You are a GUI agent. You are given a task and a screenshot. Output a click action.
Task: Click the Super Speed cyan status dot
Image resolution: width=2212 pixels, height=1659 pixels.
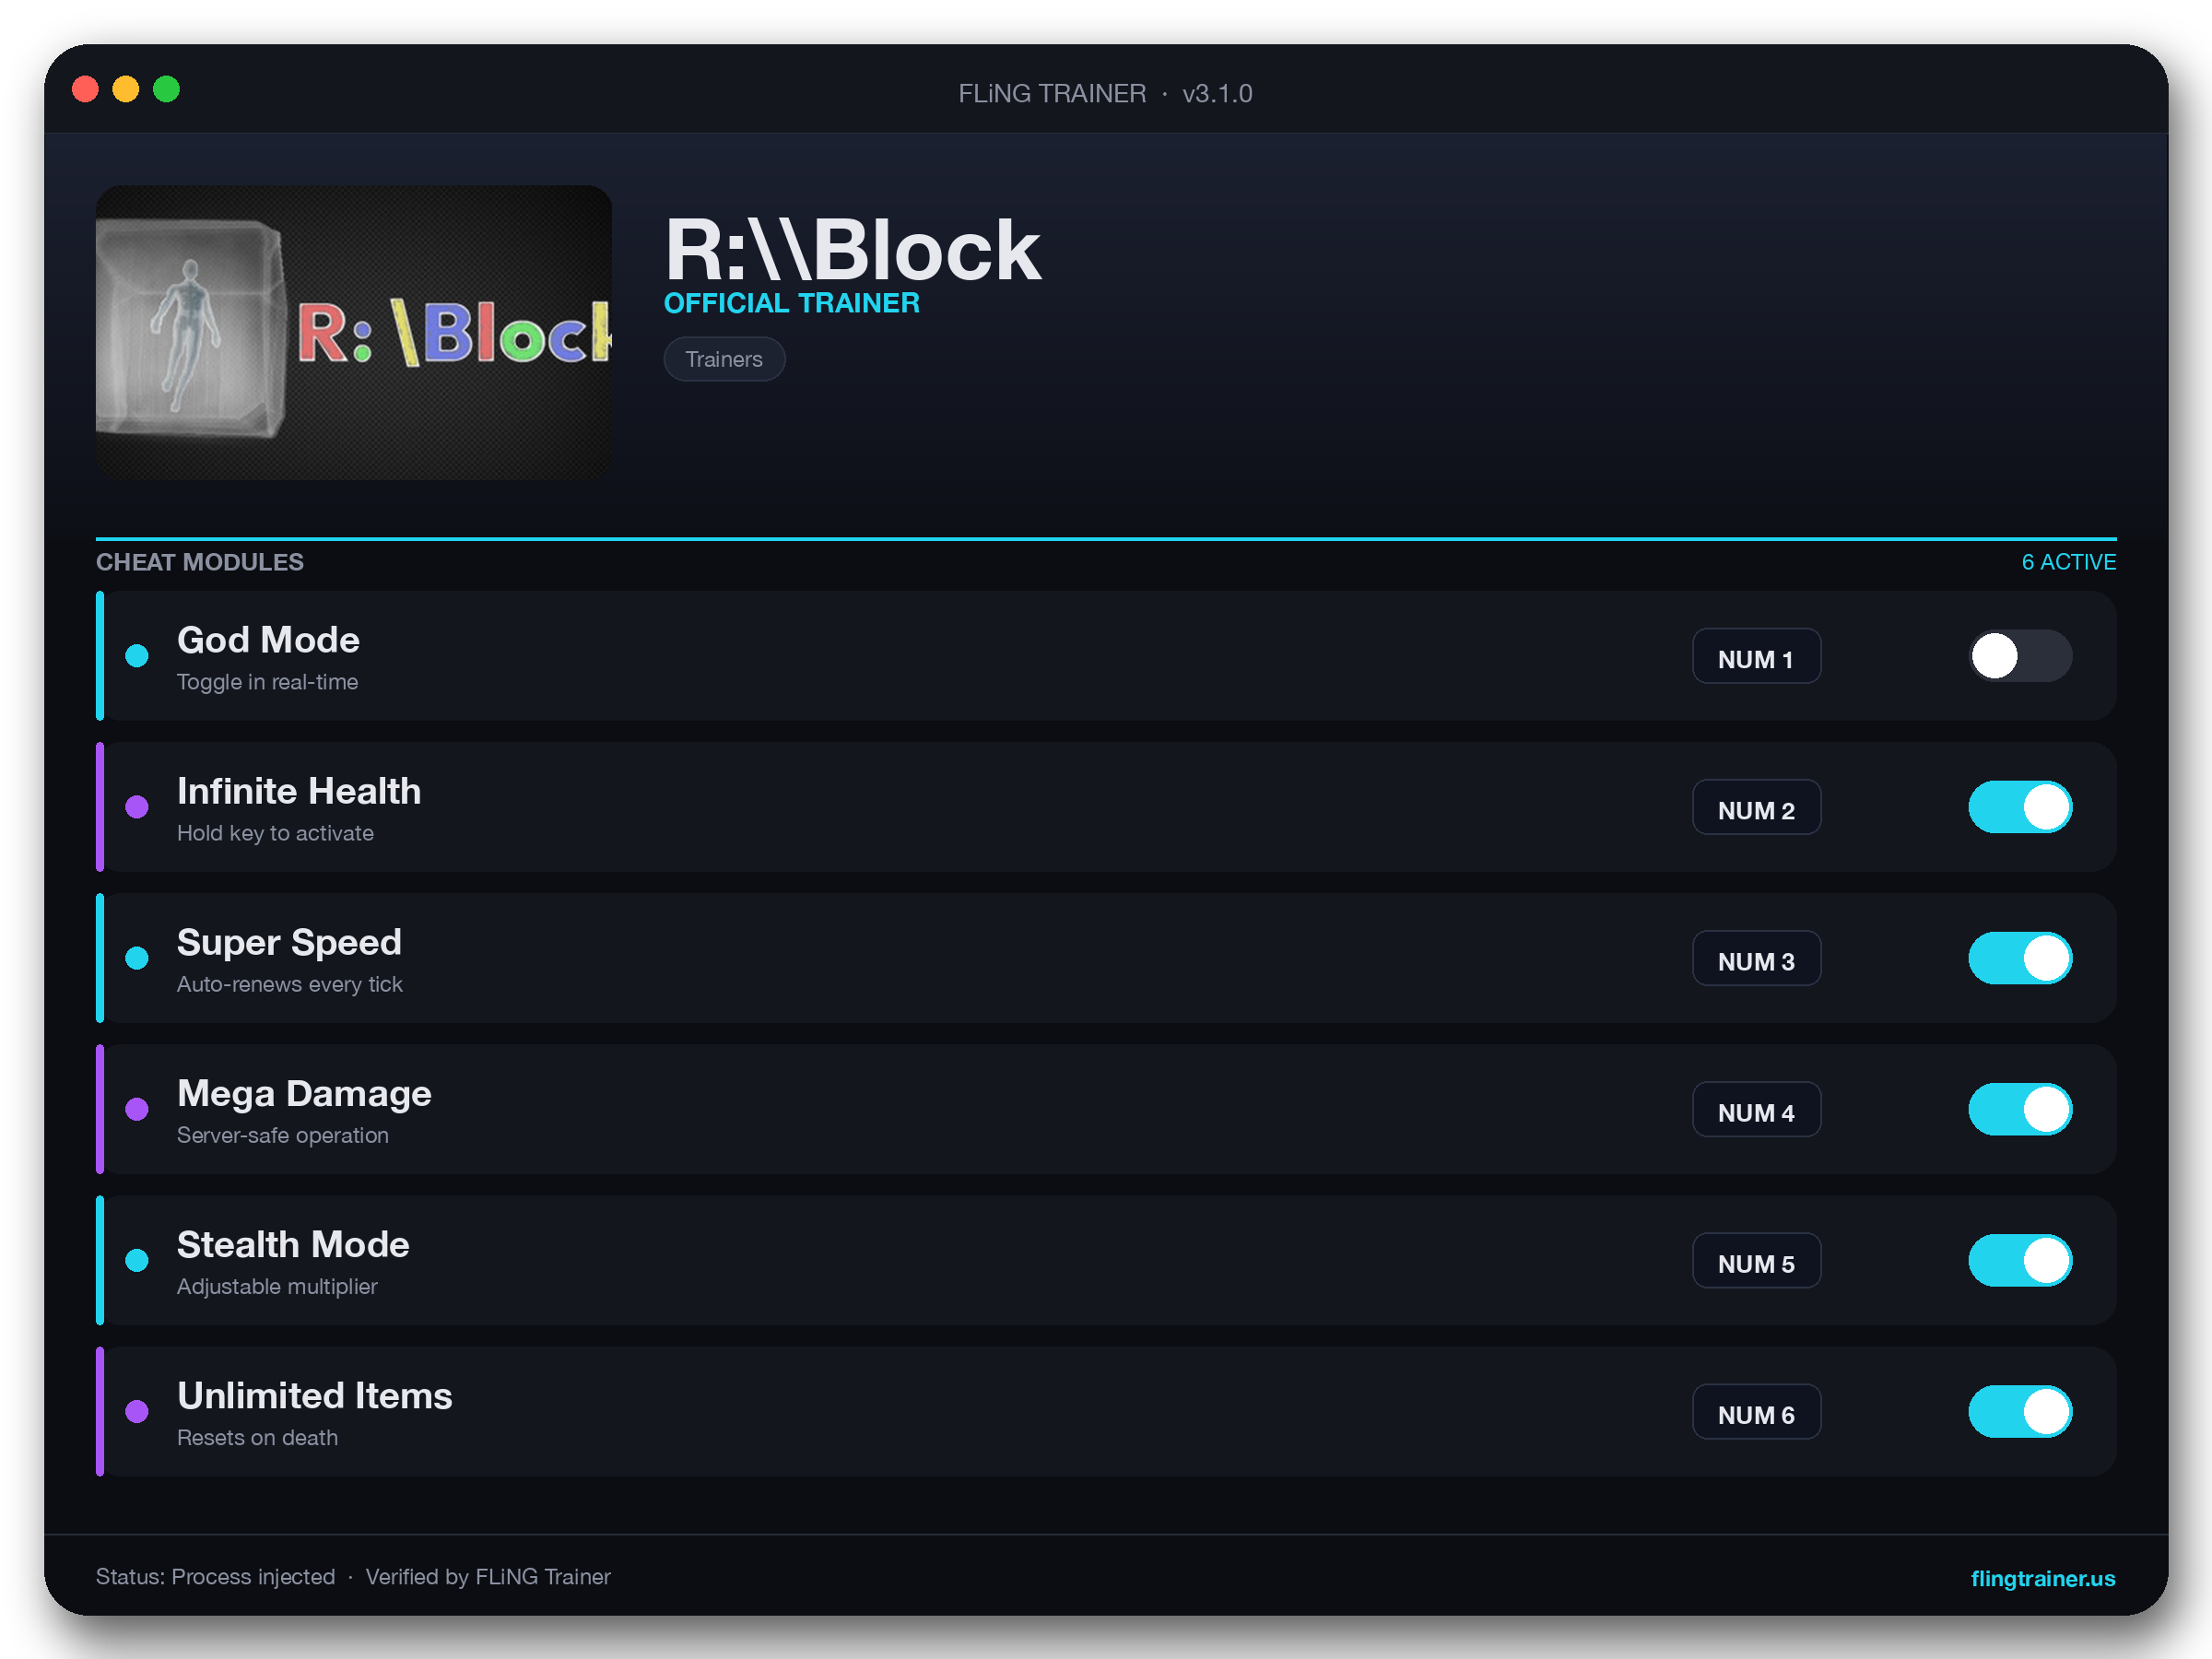(137, 958)
